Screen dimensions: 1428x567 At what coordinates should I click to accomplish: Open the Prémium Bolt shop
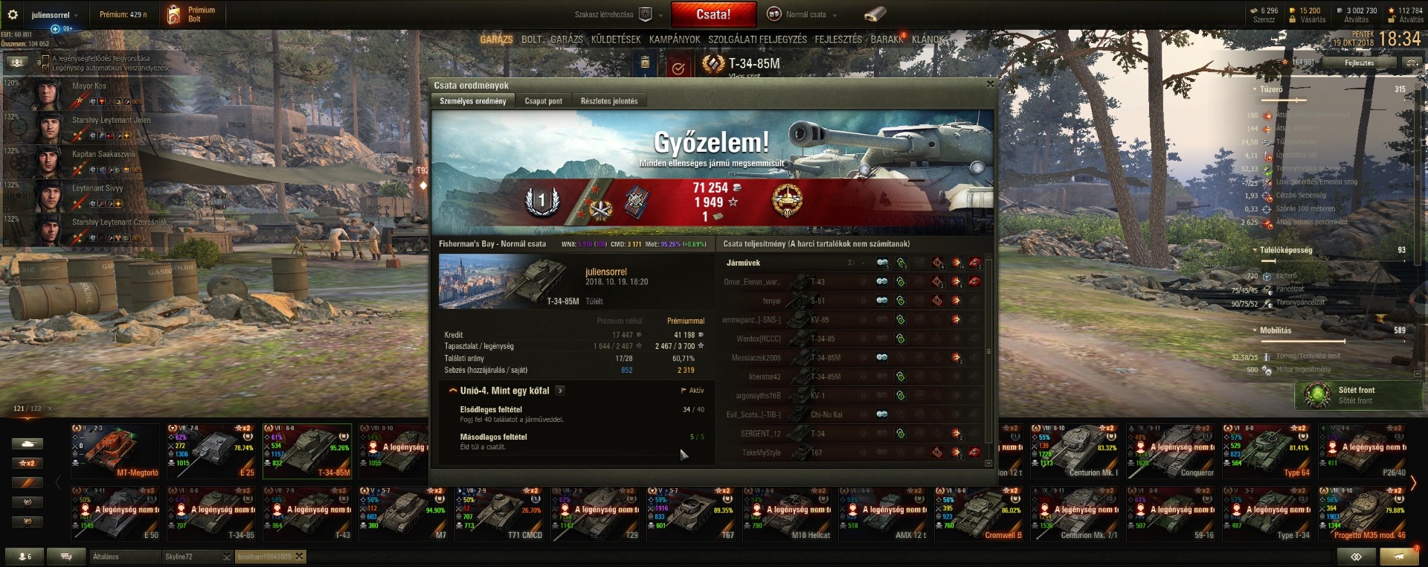[x=193, y=14]
